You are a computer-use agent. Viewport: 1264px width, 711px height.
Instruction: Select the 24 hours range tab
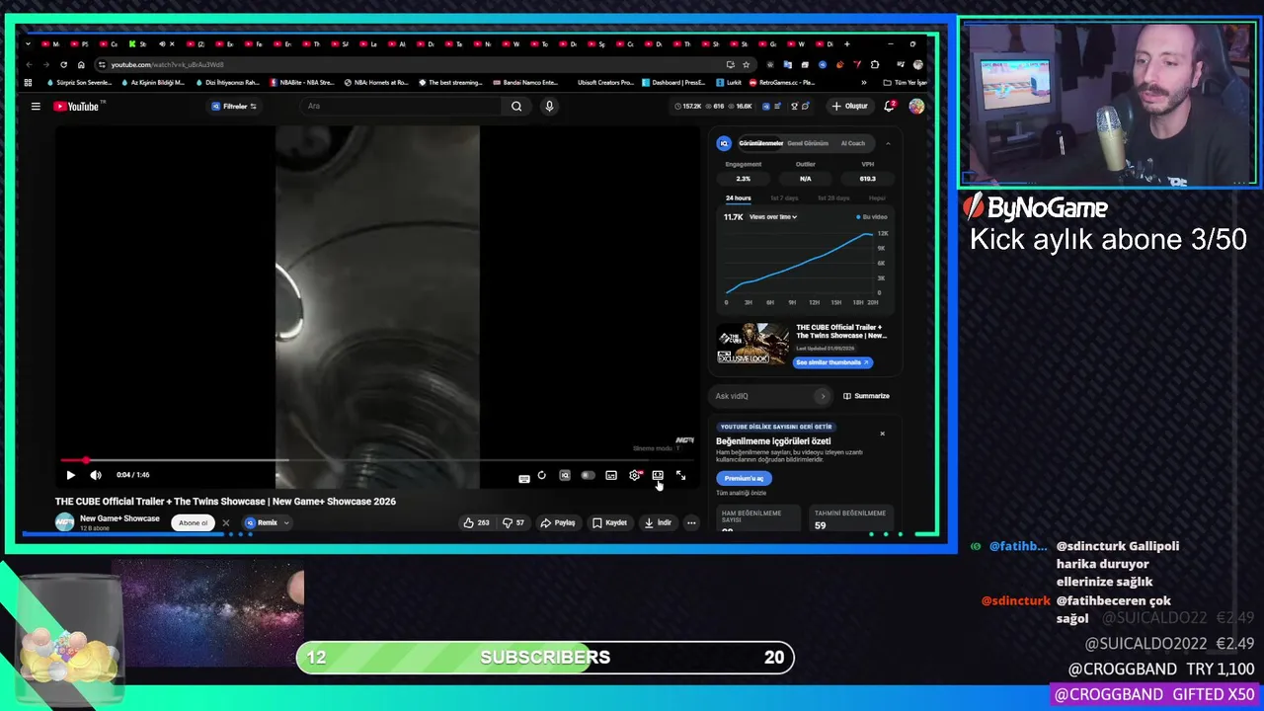[738, 198]
